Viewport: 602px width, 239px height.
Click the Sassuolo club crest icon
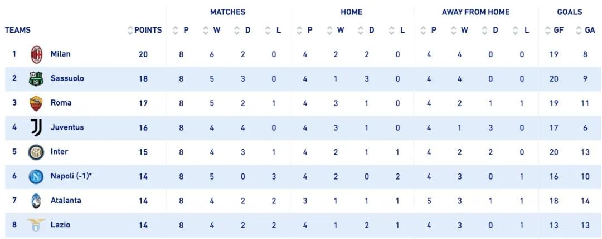pos(36,79)
